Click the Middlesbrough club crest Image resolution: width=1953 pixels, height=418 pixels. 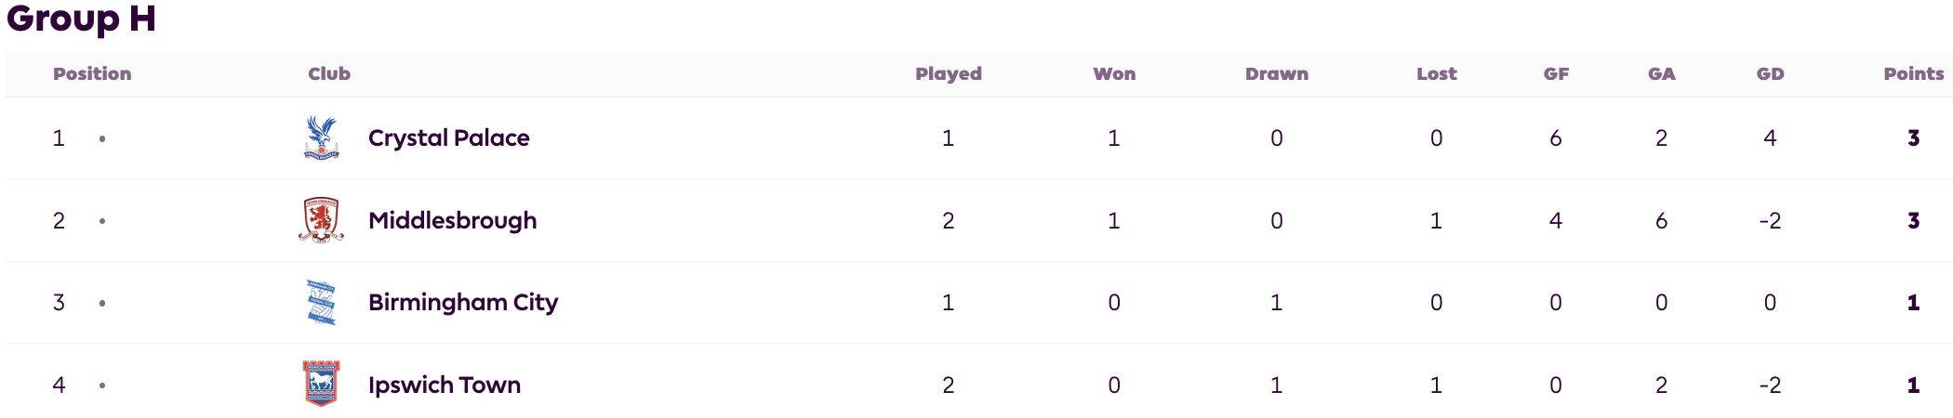(x=322, y=220)
